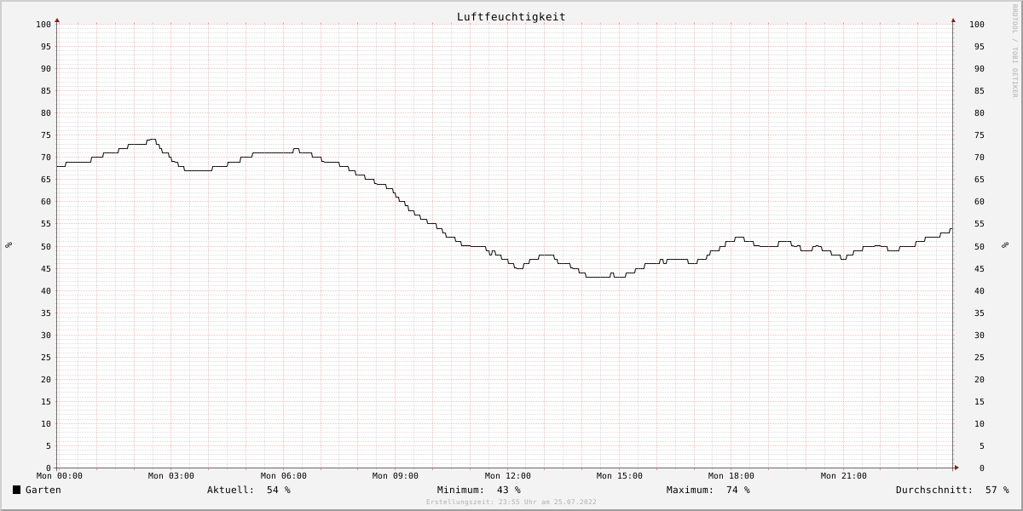1023x511 pixels.
Task: Click the black Garten legend swatch
Action: pyautogui.click(x=16, y=490)
